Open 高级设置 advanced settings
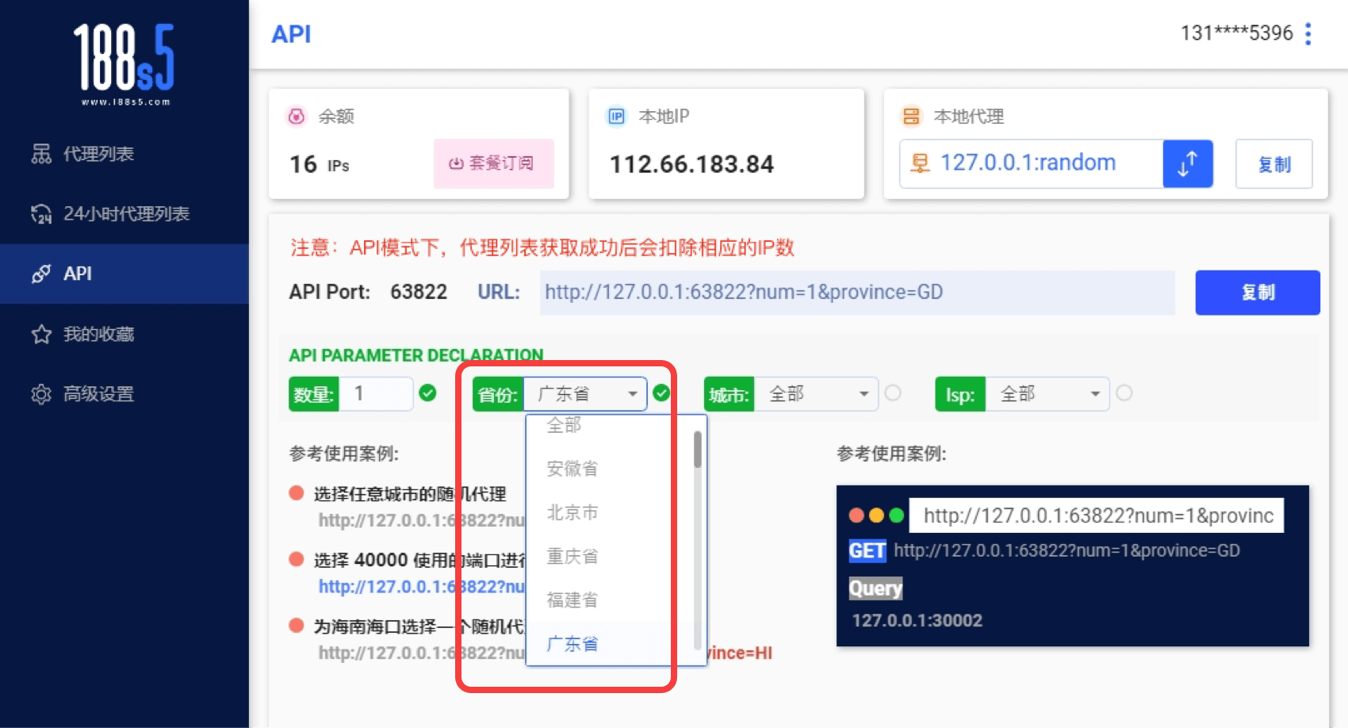 tap(124, 394)
